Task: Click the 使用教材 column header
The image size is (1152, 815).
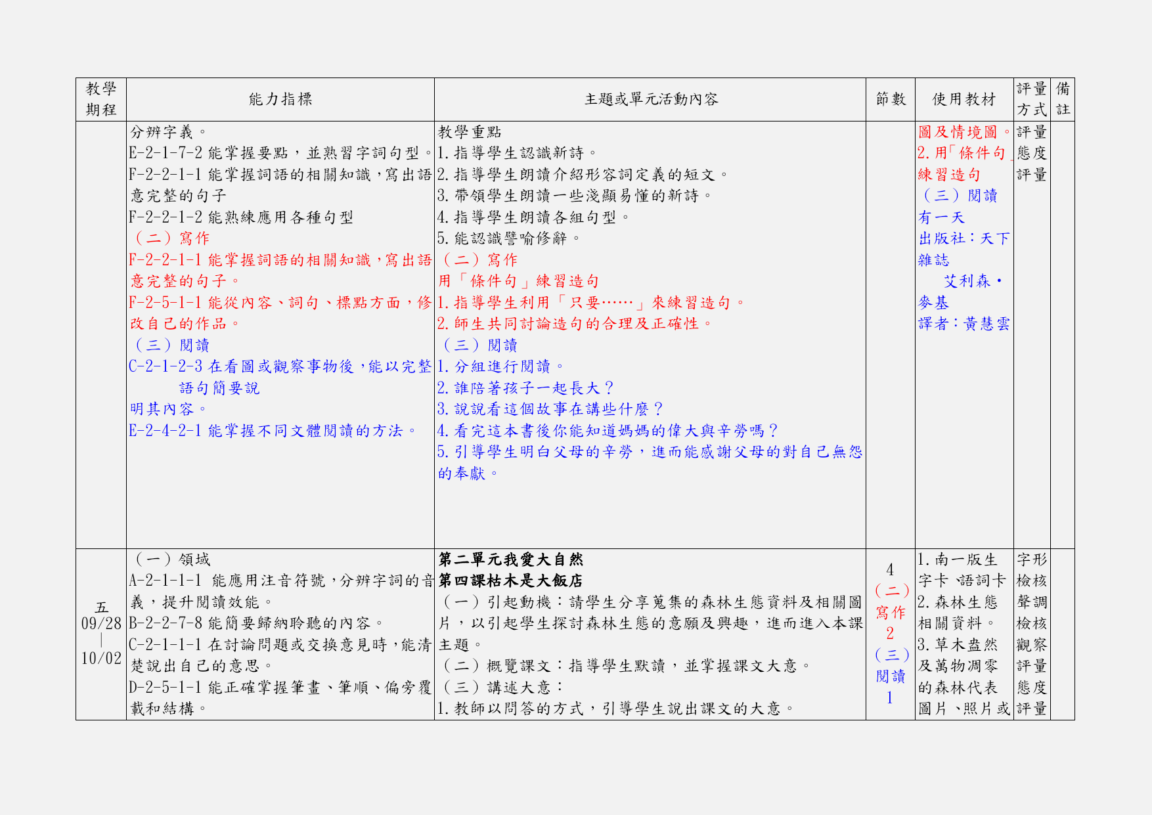Action: tap(964, 99)
